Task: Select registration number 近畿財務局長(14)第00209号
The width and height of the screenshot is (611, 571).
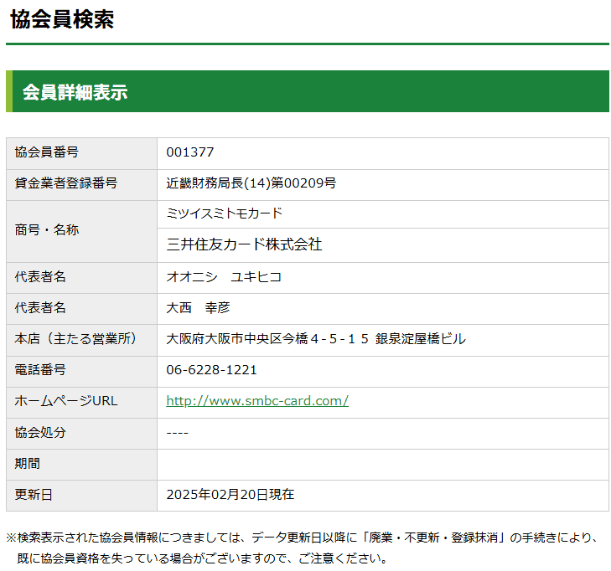Action: pyautogui.click(x=251, y=183)
